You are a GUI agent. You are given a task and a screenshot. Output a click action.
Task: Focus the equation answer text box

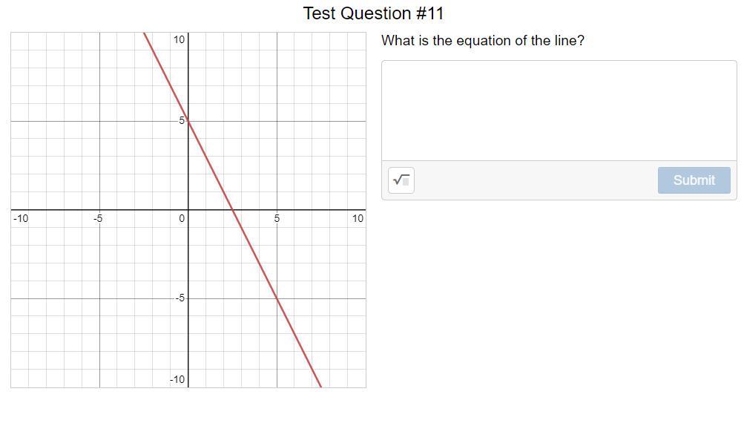tap(559, 111)
